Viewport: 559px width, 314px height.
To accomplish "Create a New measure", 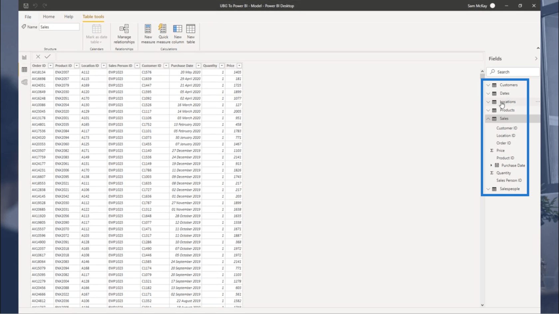I will [148, 34].
